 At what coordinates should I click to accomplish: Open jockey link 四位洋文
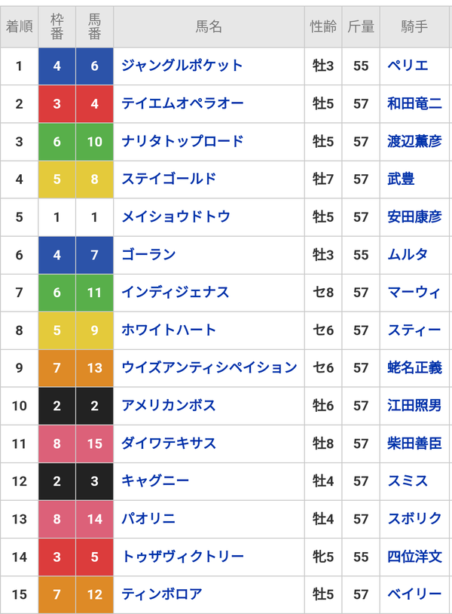[x=414, y=557]
